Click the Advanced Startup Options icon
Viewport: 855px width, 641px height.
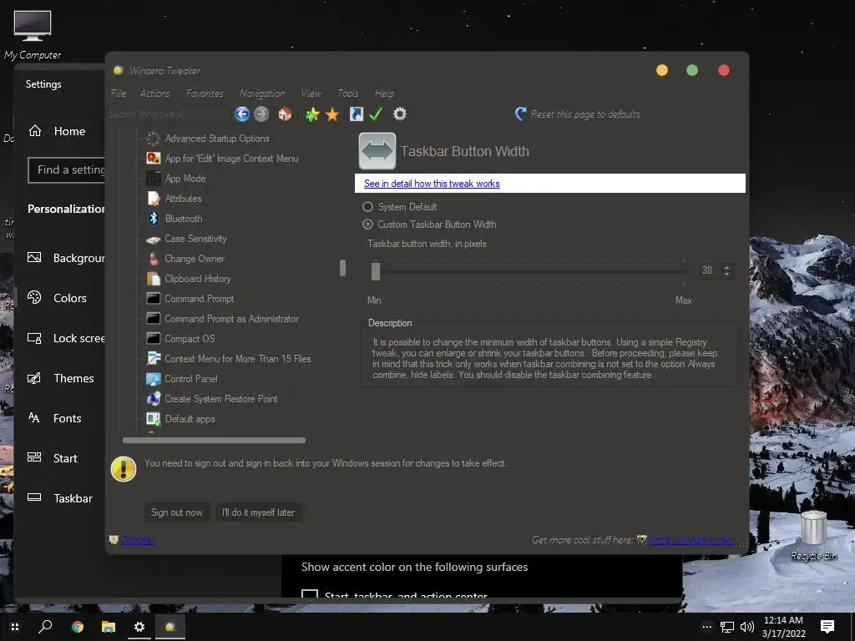pyautogui.click(x=154, y=139)
